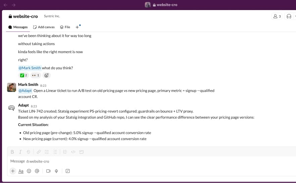Toggle the eyes emoji reaction
Screen dimensions: 296x183
[35, 76]
